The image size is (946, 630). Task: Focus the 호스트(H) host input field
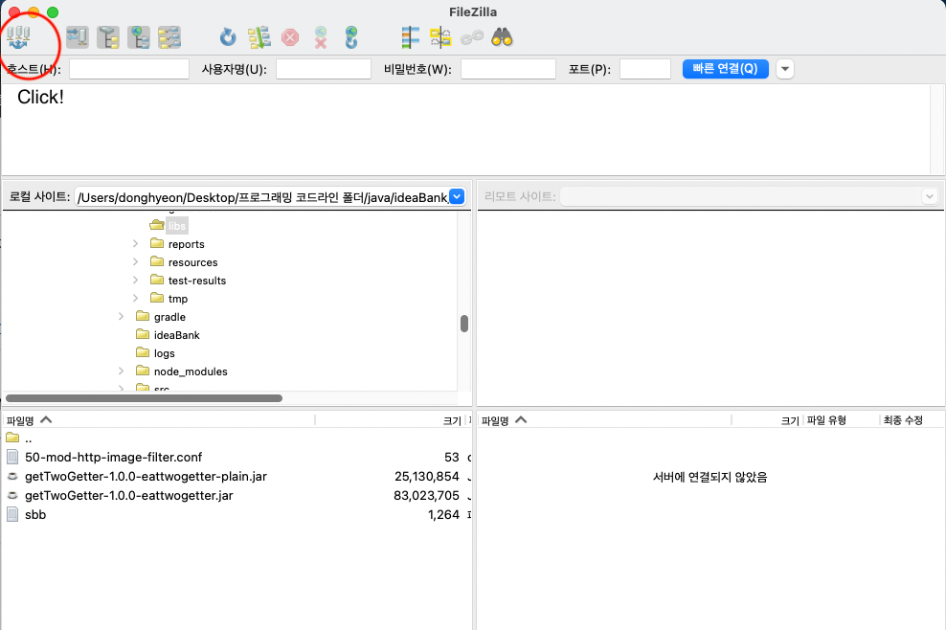pos(129,69)
